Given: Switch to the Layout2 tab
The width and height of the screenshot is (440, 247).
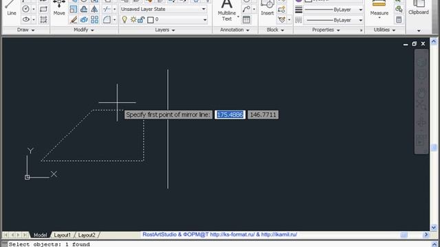Looking at the screenshot, I should click(x=87, y=235).
